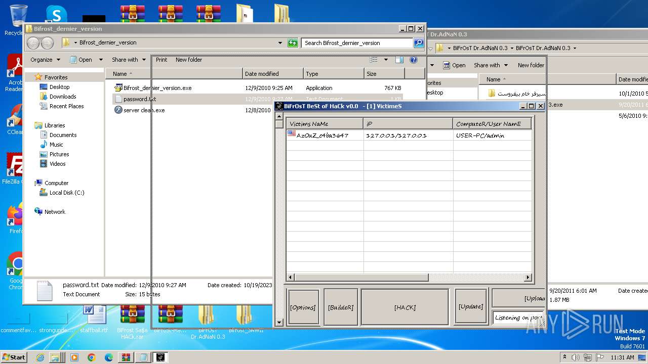Image resolution: width=648 pixels, height=364 pixels.
Task: Click Bifrost horizontal scrollbar right arrow
Action: [528, 278]
